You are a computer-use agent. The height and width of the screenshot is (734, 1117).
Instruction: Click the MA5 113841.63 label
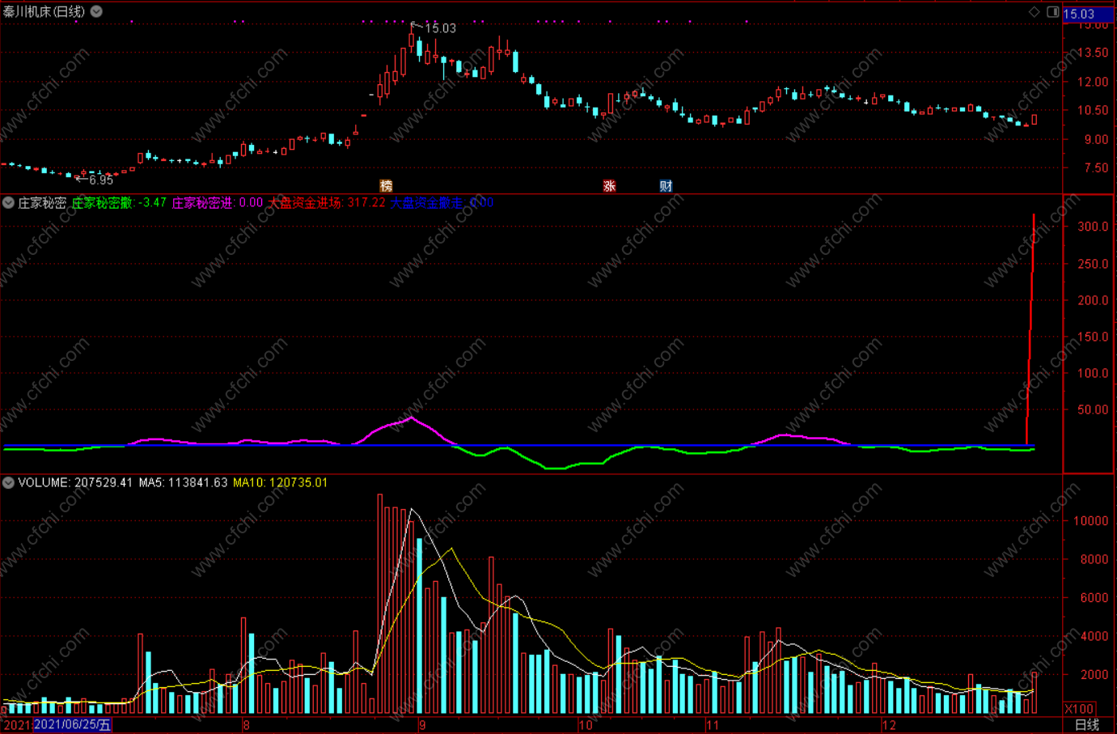(183, 483)
